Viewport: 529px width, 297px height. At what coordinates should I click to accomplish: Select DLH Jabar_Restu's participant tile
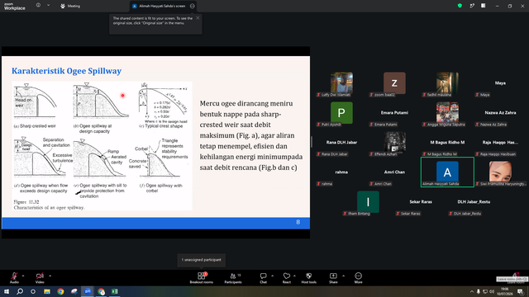[474, 201]
